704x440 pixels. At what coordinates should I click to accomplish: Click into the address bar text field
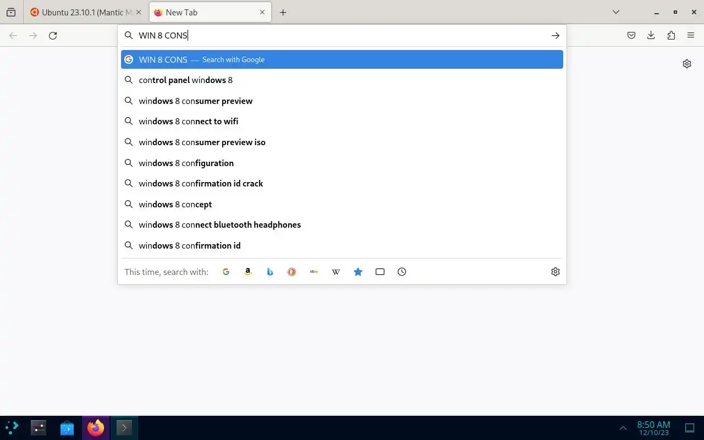[341, 35]
